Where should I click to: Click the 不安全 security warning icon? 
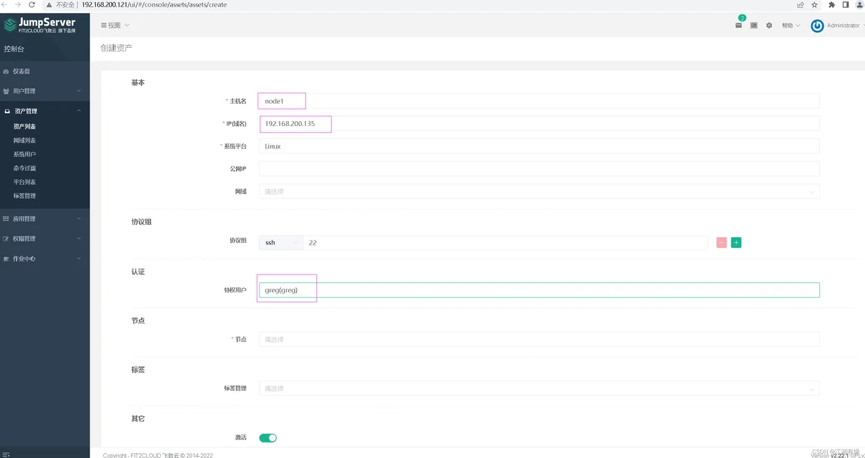click(49, 4)
